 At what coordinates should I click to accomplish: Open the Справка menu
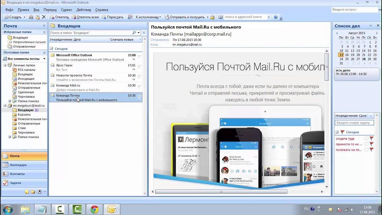coord(101,10)
